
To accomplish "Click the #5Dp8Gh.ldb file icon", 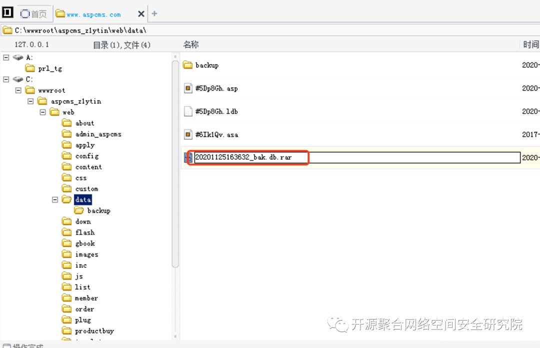I will point(188,111).
